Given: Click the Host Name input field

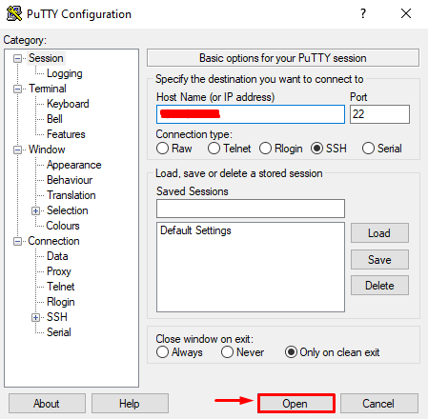Looking at the screenshot, I should coord(251,114).
